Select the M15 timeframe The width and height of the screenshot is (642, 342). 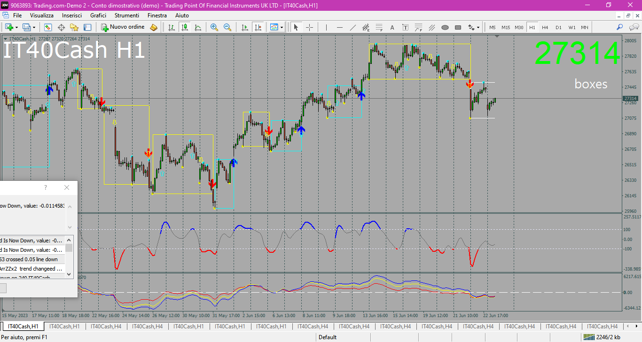pos(506,27)
